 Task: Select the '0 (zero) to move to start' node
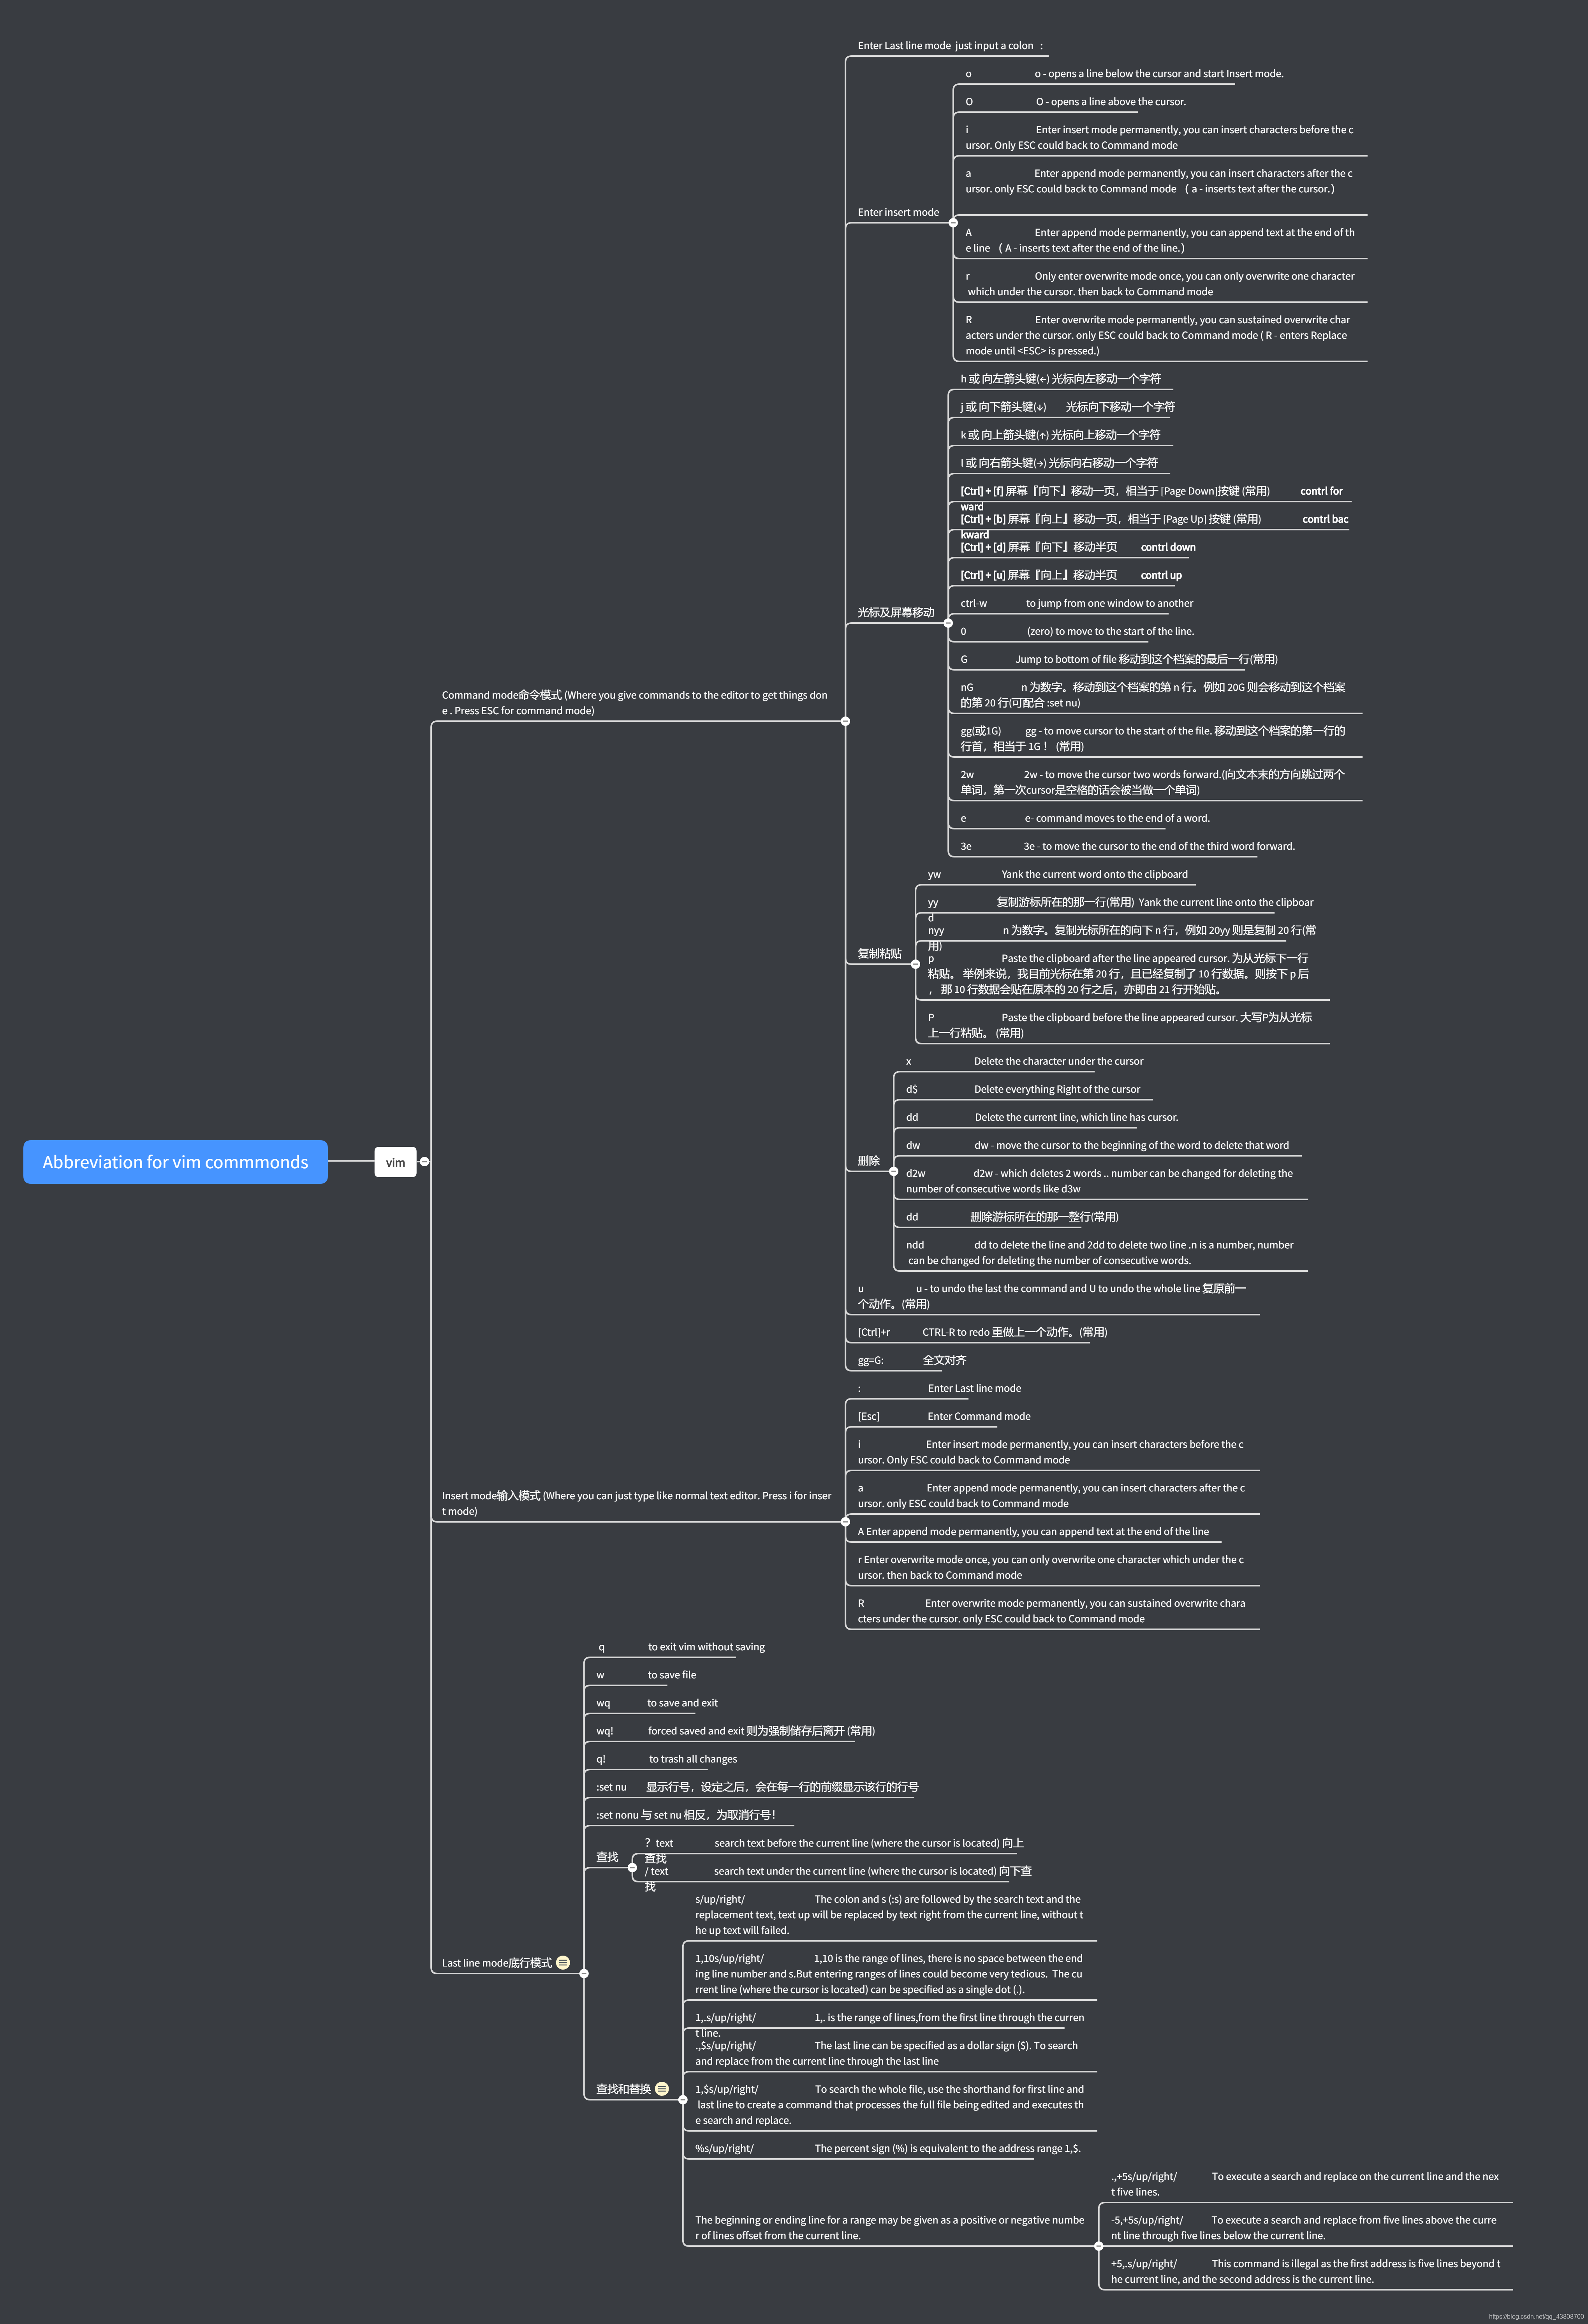pos(1077,631)
